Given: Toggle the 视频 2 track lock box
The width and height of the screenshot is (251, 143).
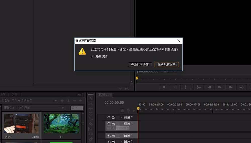Looking at the screenshot, I should click(118, 117).
